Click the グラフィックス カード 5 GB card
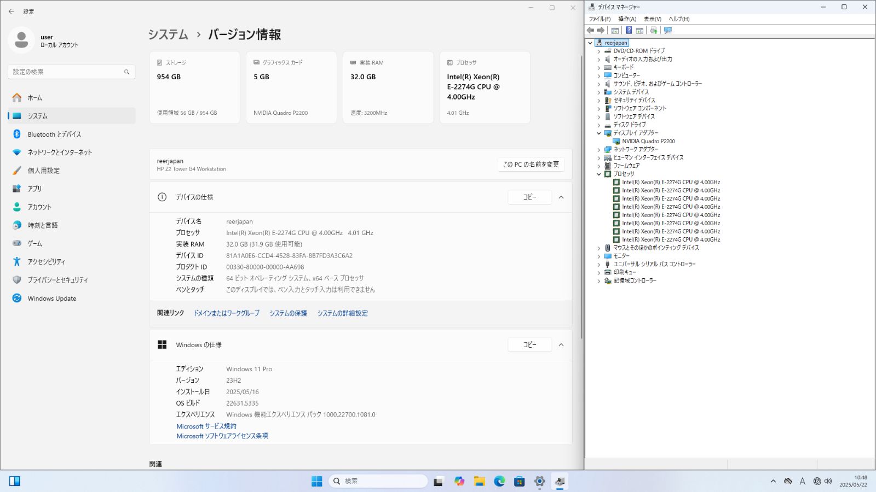Image resolution: width=876 pixels, height=492 pixels. (291, 87)
